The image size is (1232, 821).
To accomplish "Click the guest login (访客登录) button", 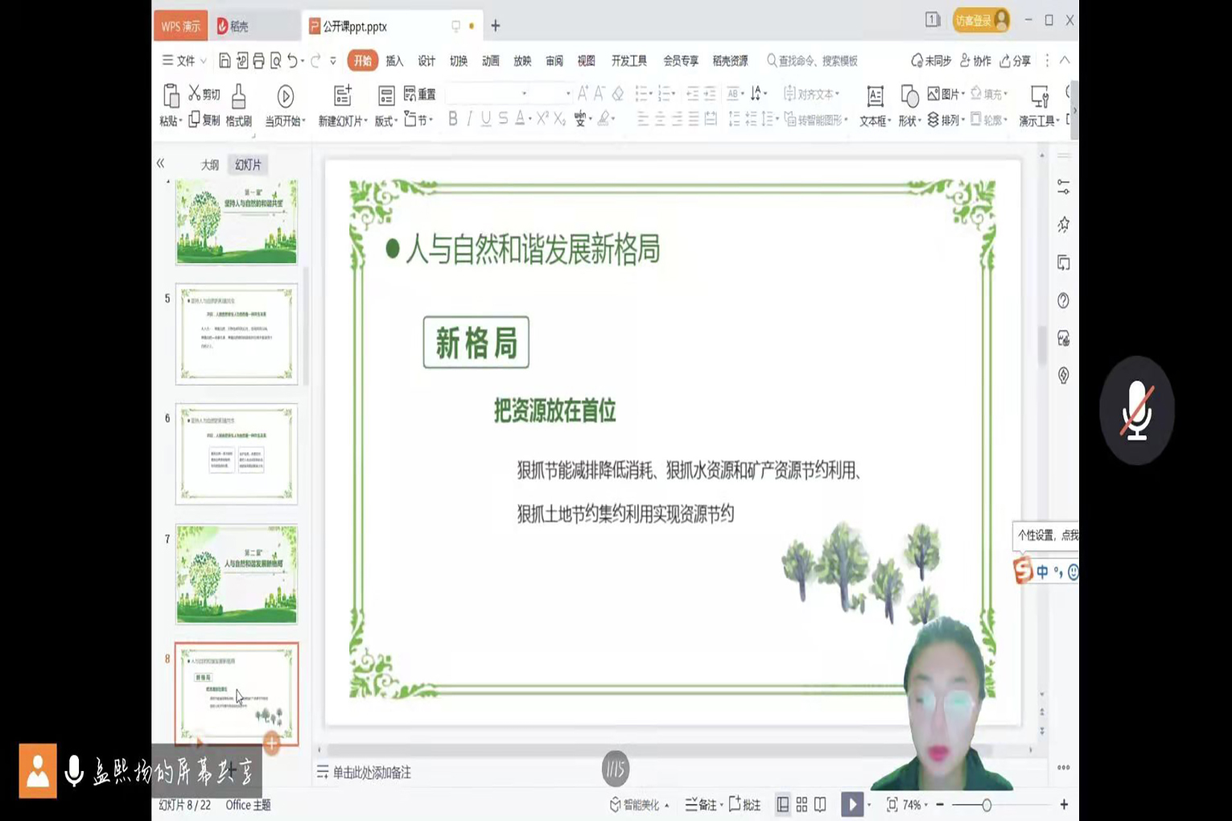I will (x=980, y=20).
